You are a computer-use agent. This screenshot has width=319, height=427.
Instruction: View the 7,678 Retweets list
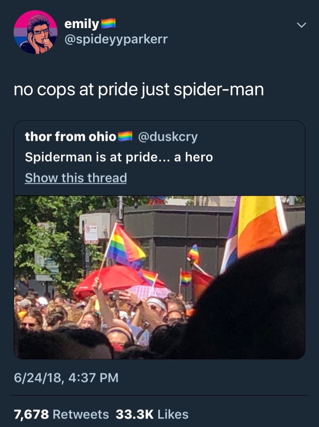(61, 414)
